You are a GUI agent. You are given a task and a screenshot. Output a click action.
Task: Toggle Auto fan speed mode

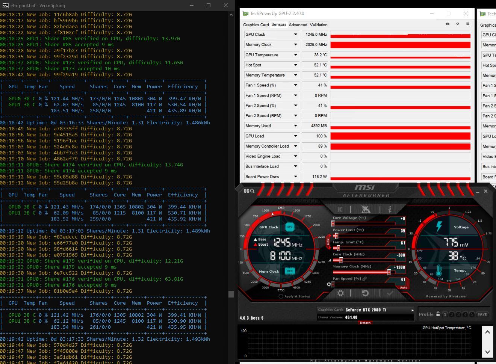point(404,287)
